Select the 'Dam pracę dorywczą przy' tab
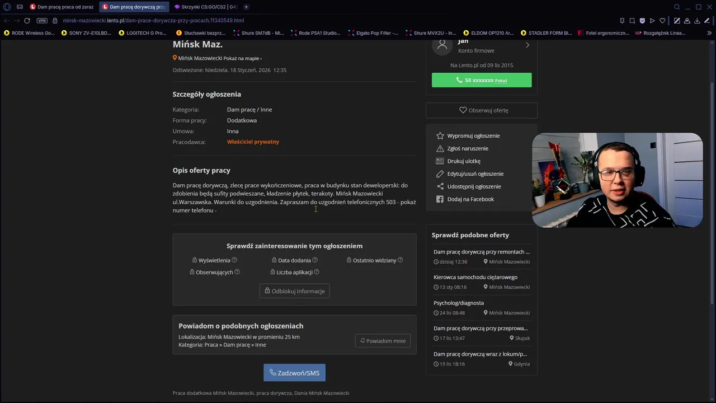This screenshot has height=403, width=716. tap(134, 7)
